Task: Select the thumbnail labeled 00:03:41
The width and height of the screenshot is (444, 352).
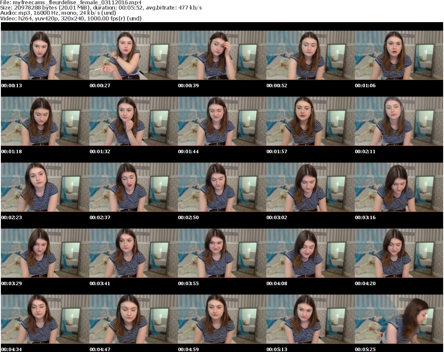Action: pos(133,253)
